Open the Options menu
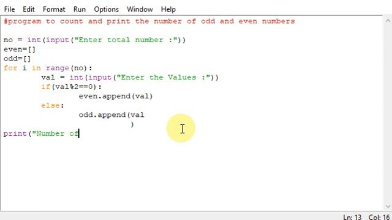 106,9
